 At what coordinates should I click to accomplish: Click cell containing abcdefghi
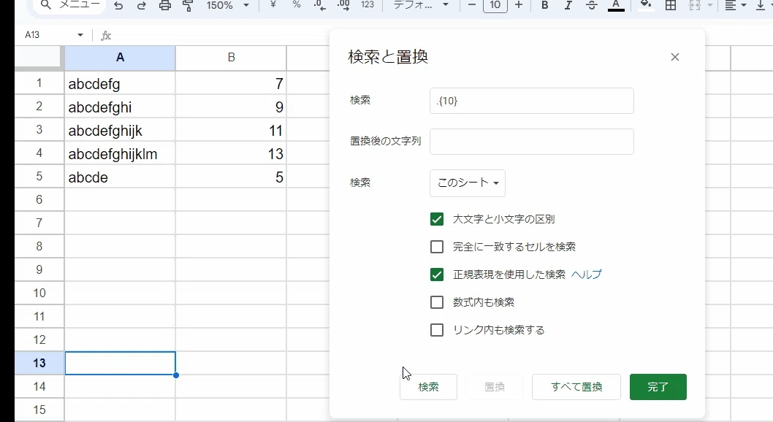click(x=120, y=107)
